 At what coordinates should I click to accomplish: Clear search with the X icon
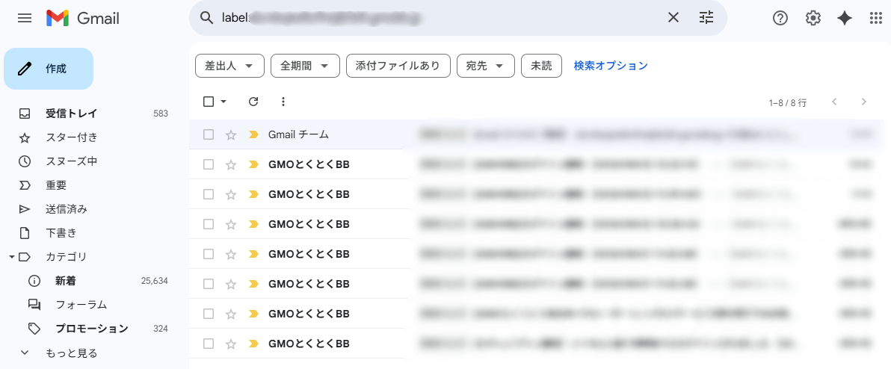[x=673, y=18]
